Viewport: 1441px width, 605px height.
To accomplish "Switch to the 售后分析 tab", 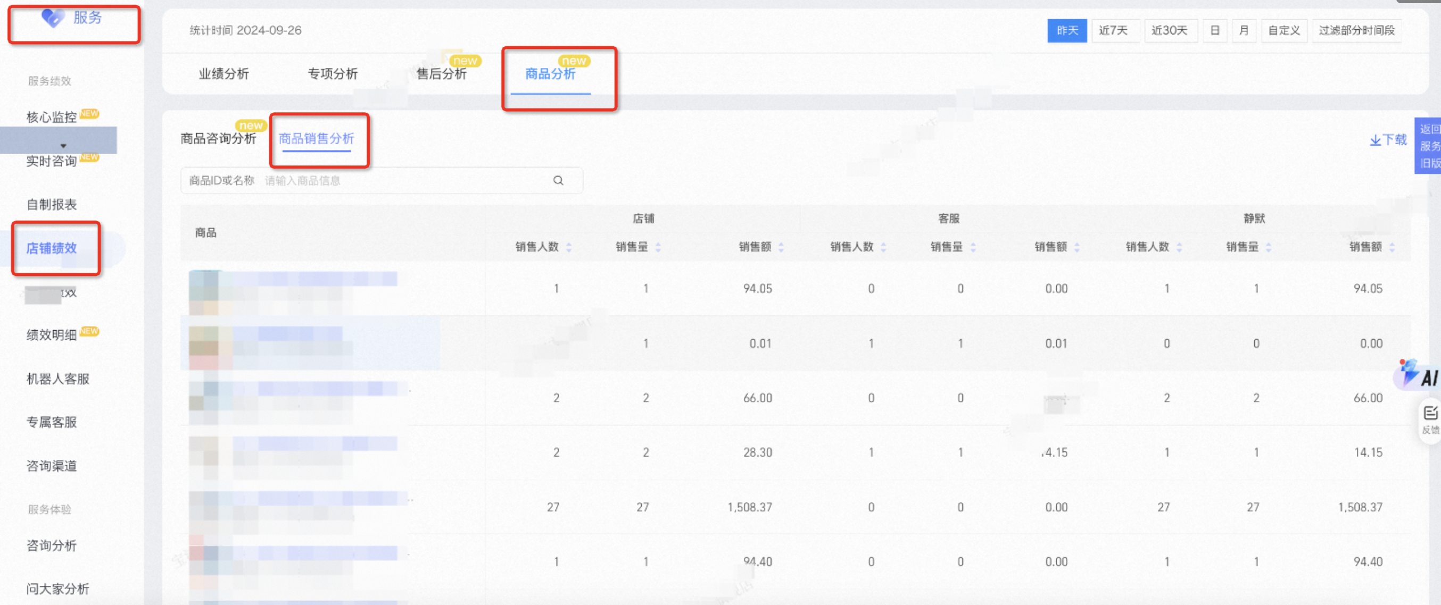I will pyautogui.click(x=441, y=74).
